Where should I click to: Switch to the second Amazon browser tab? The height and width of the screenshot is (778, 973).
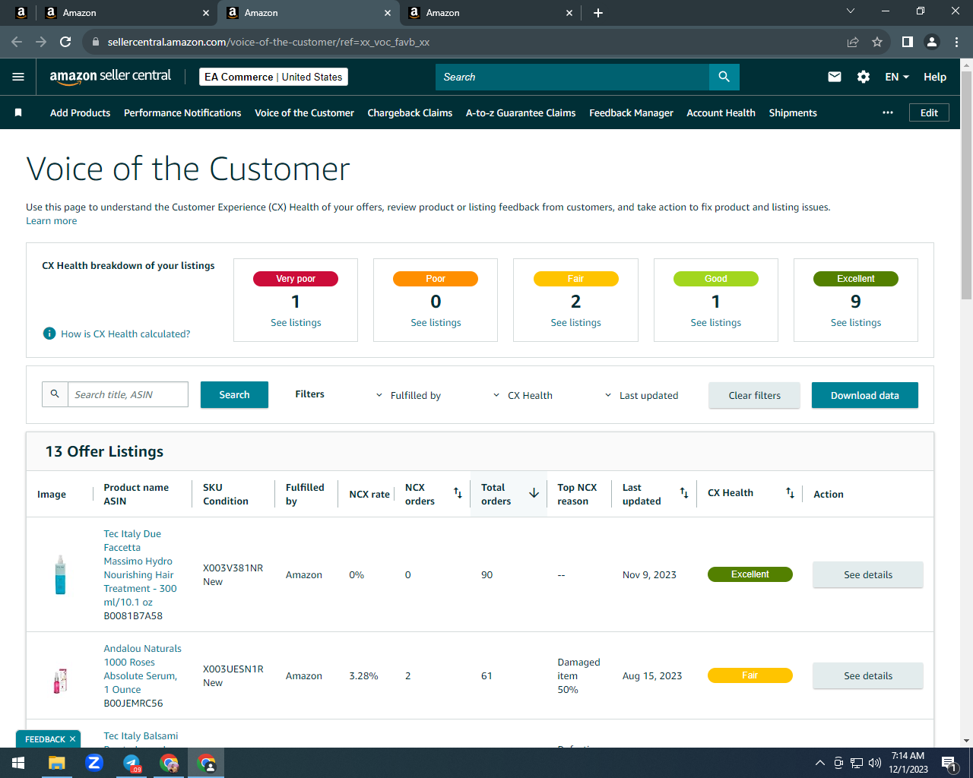pos(308,13)
